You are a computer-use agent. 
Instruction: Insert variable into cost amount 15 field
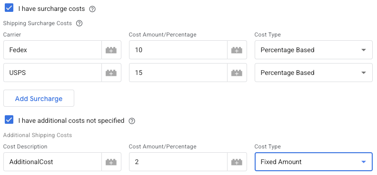[x=237, y=73]
